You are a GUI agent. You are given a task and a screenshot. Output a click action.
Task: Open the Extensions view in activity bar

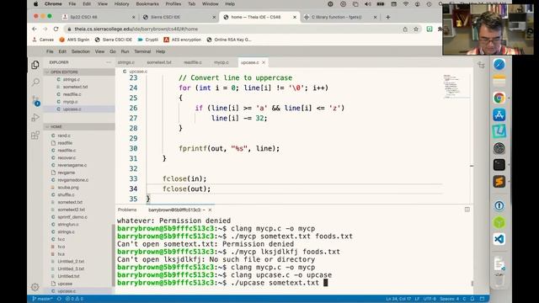point(35,135)
